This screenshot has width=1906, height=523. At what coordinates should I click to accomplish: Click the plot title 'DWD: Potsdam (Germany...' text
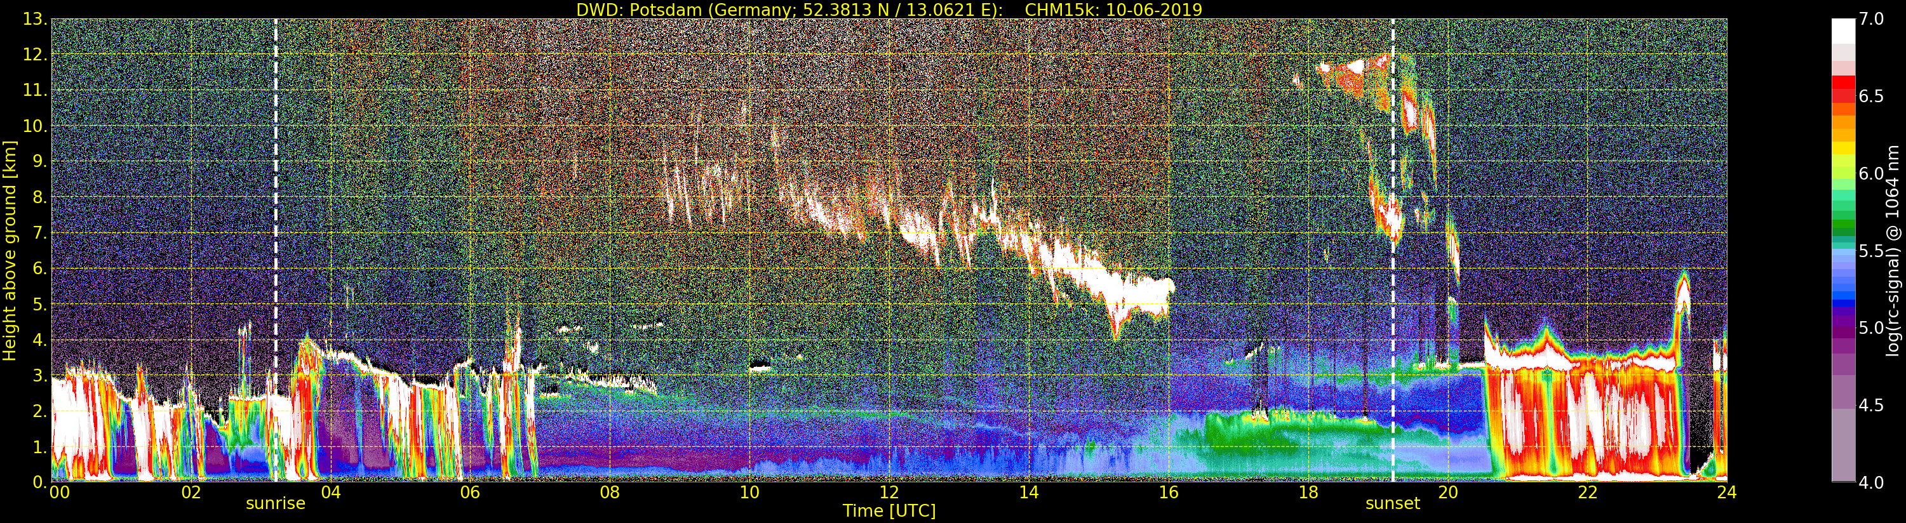pos(889,10)
